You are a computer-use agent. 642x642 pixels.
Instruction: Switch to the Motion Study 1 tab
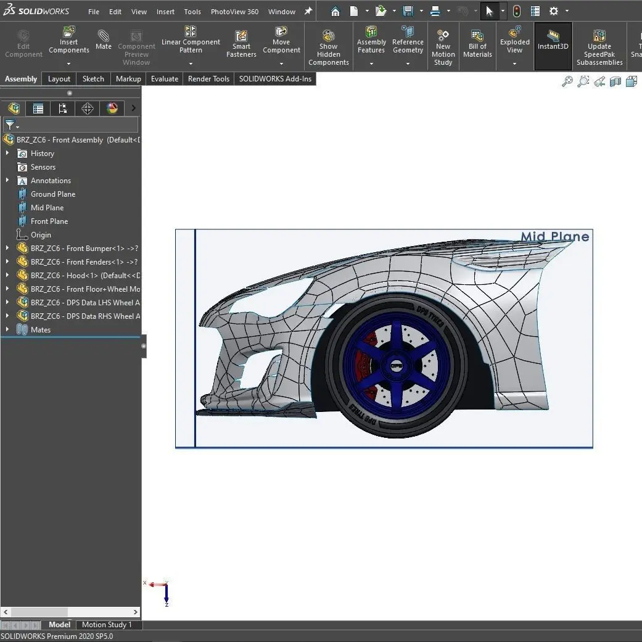point(107,625)
